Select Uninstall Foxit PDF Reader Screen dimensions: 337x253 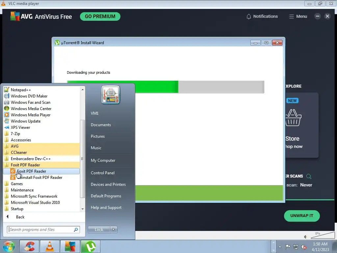click(41, 178)
